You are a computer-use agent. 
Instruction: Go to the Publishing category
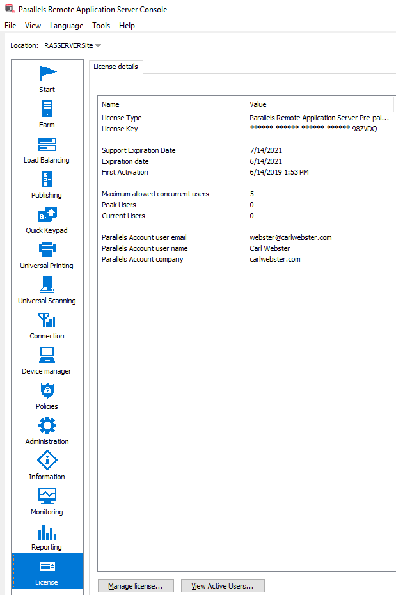click(x=47, y=185)
